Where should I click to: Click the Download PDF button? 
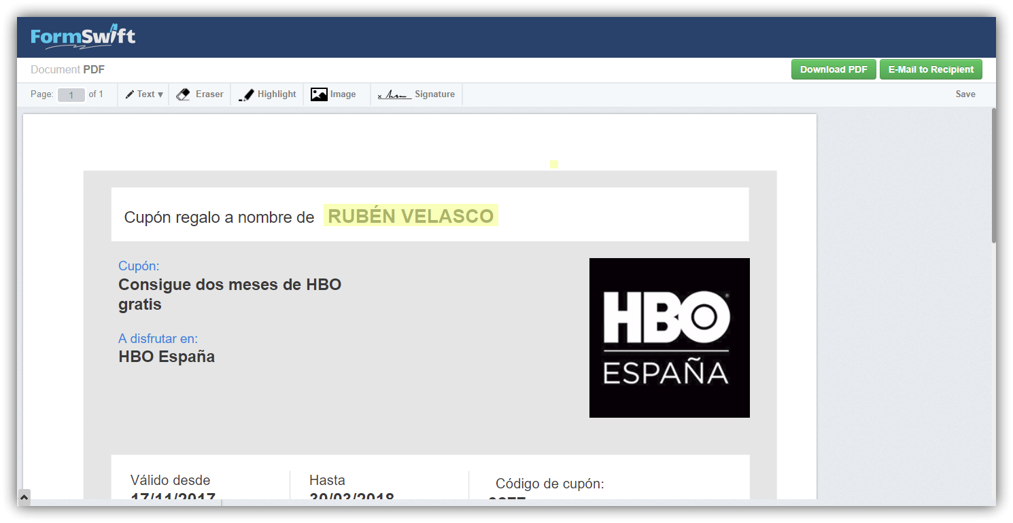tap(834, 69)
